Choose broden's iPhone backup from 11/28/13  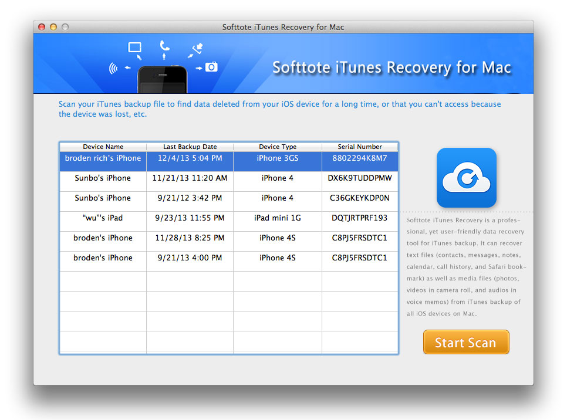[103, 238]
